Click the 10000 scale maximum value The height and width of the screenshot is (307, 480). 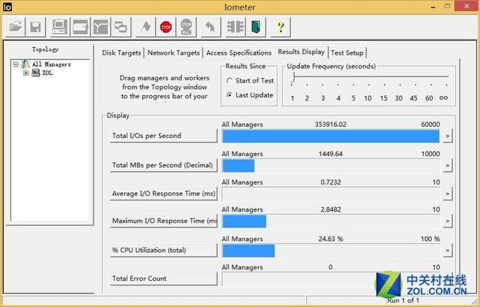click(x=430, y=154)
